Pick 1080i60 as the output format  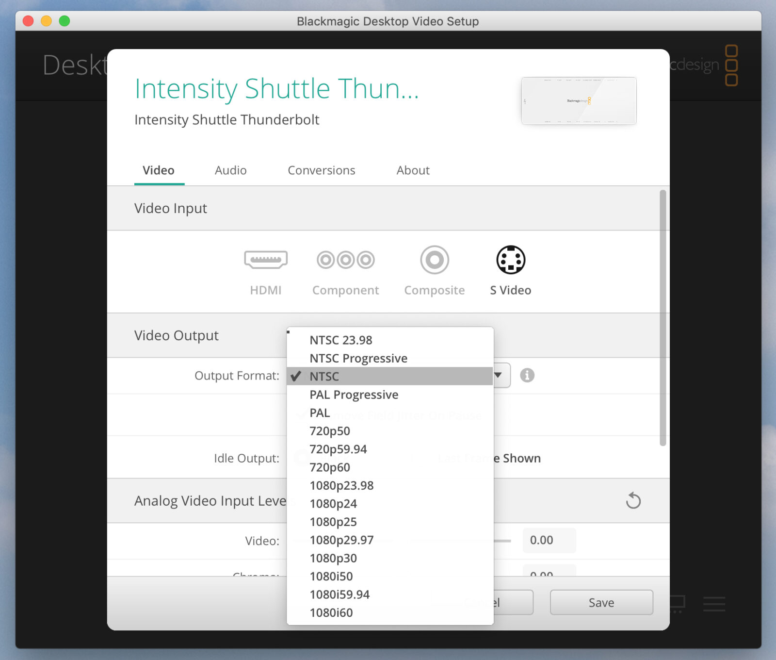(x=331, y=612)
